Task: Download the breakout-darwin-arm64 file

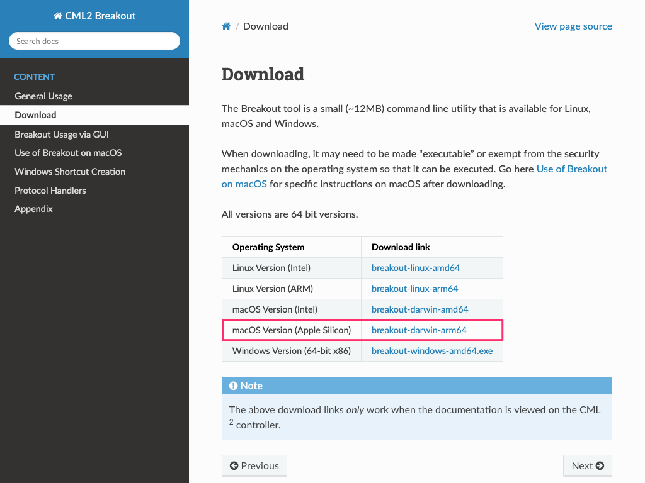Action: [x=419, y=330]
